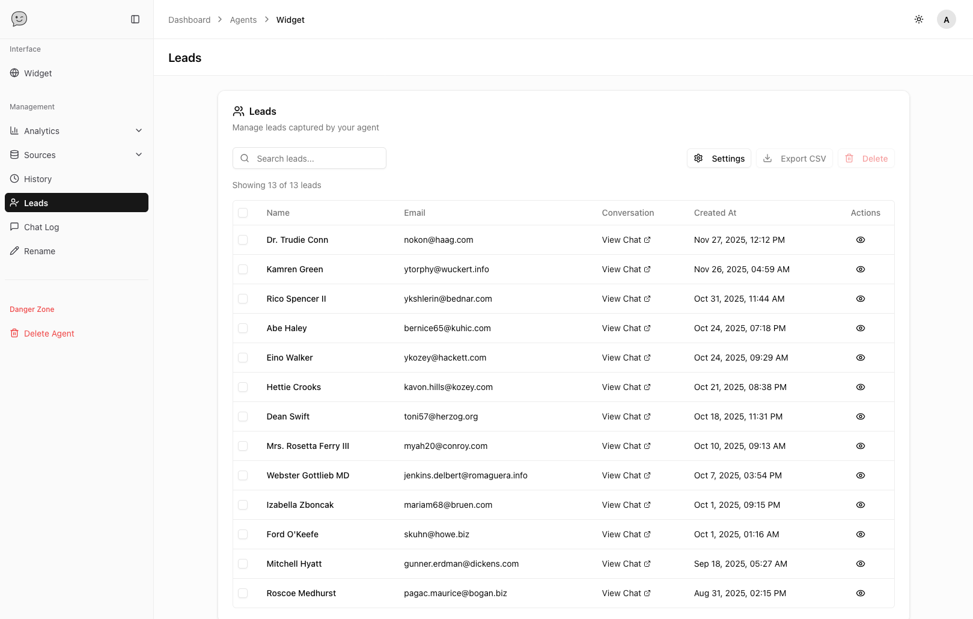Open History in the sidebar

(x=38, y=179)
